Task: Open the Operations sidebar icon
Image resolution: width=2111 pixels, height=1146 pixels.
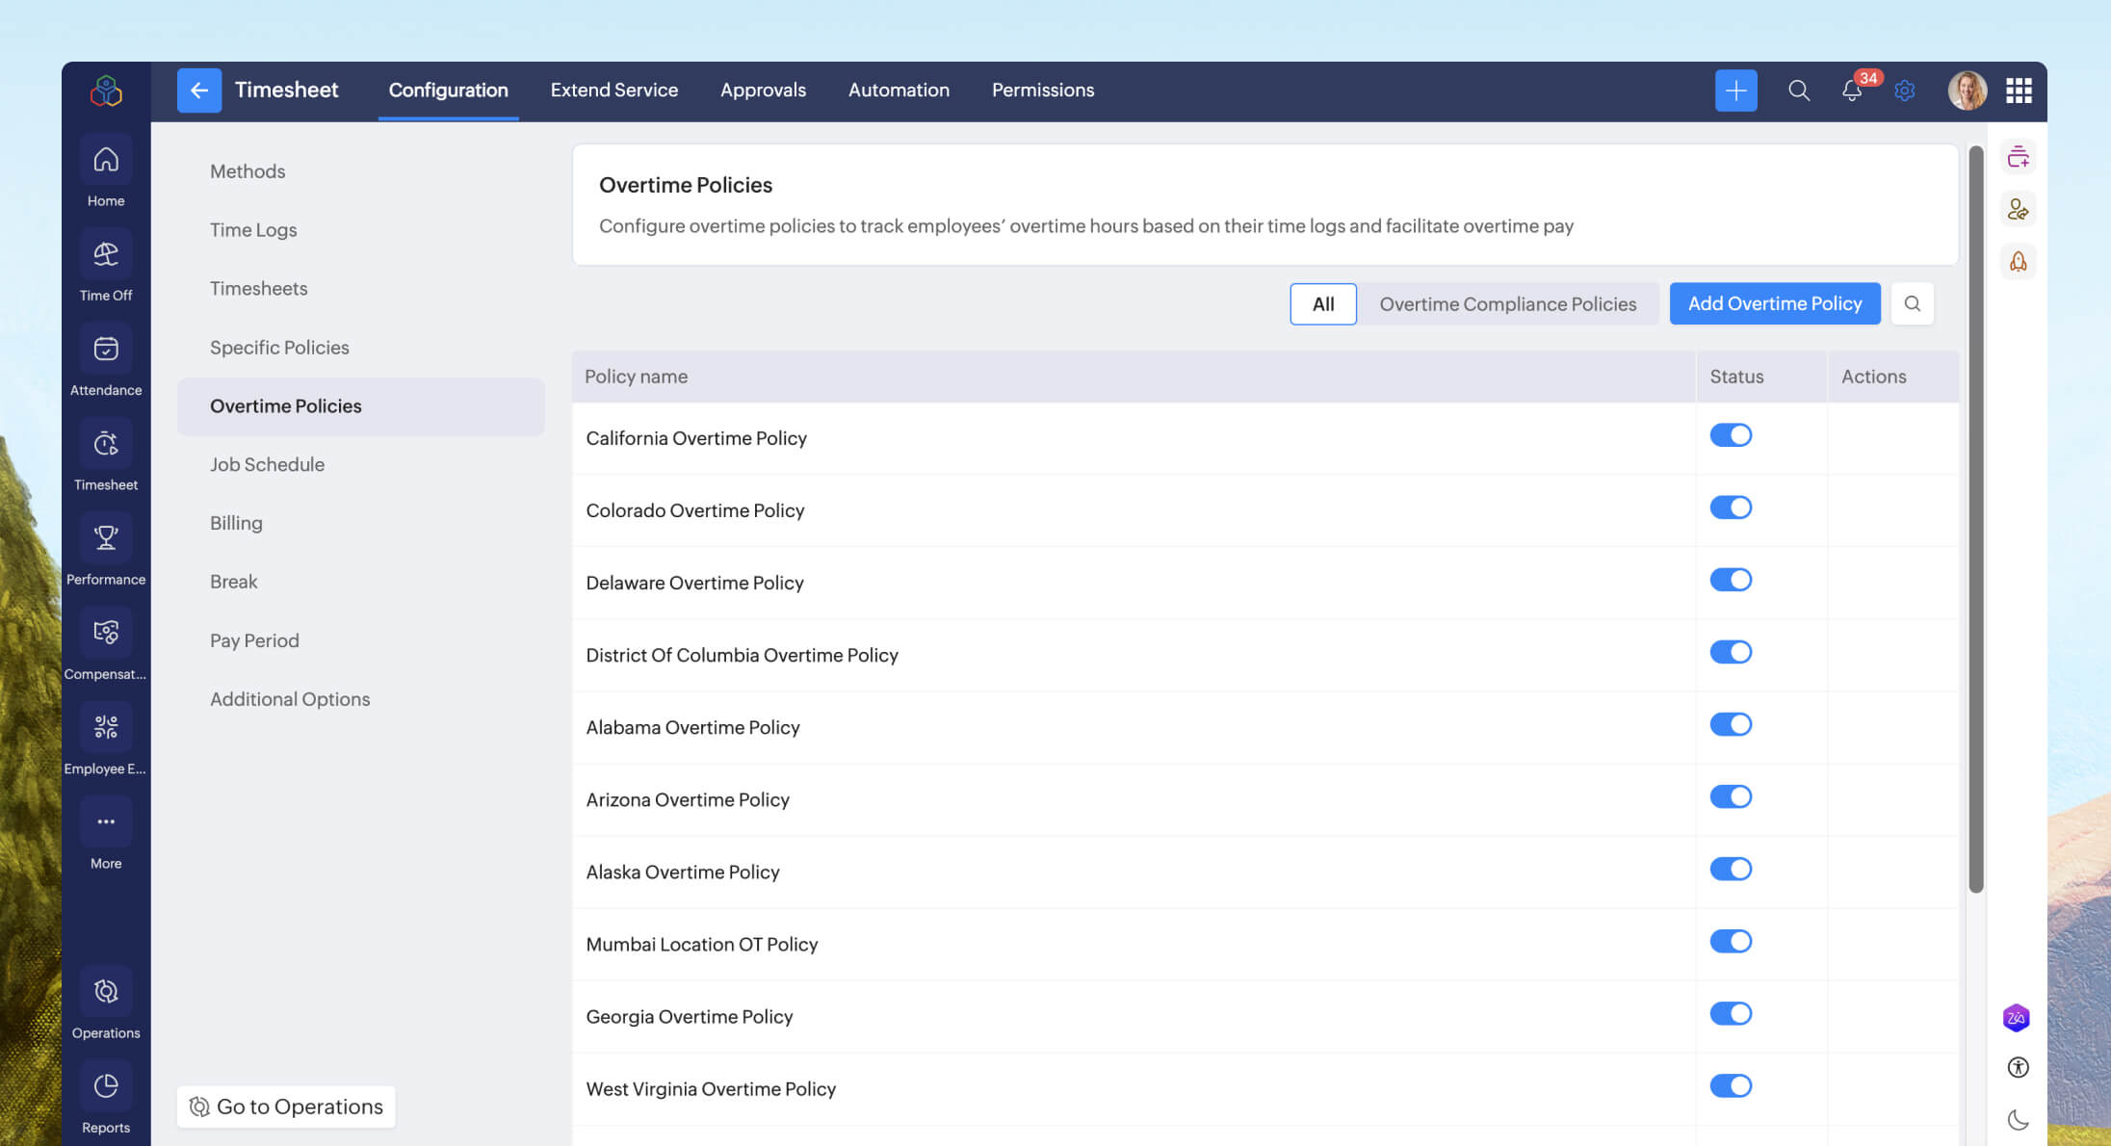Action: pyautogui.click(x=106, y=991)
